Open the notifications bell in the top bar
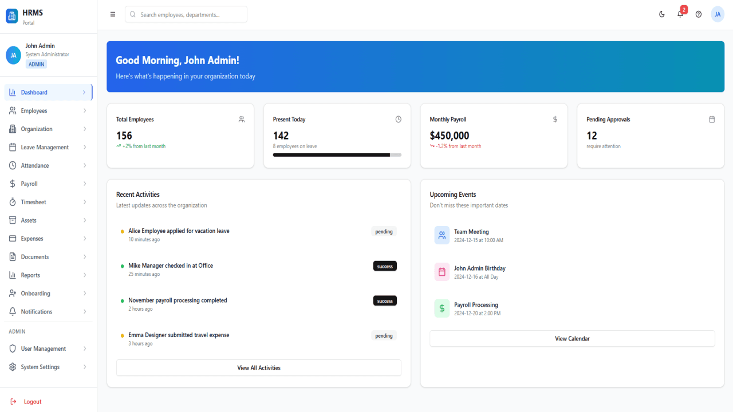Screen dimensions: 733x412 [x=680, y=14]
